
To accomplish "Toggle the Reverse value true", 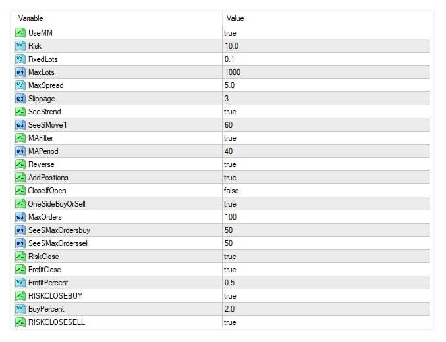I will 230,164.
